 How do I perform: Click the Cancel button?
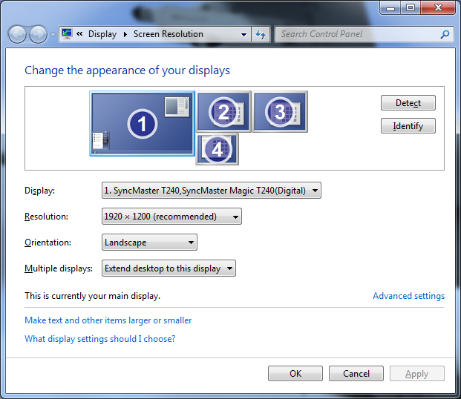pyautogui.click(x=356, y=374)
